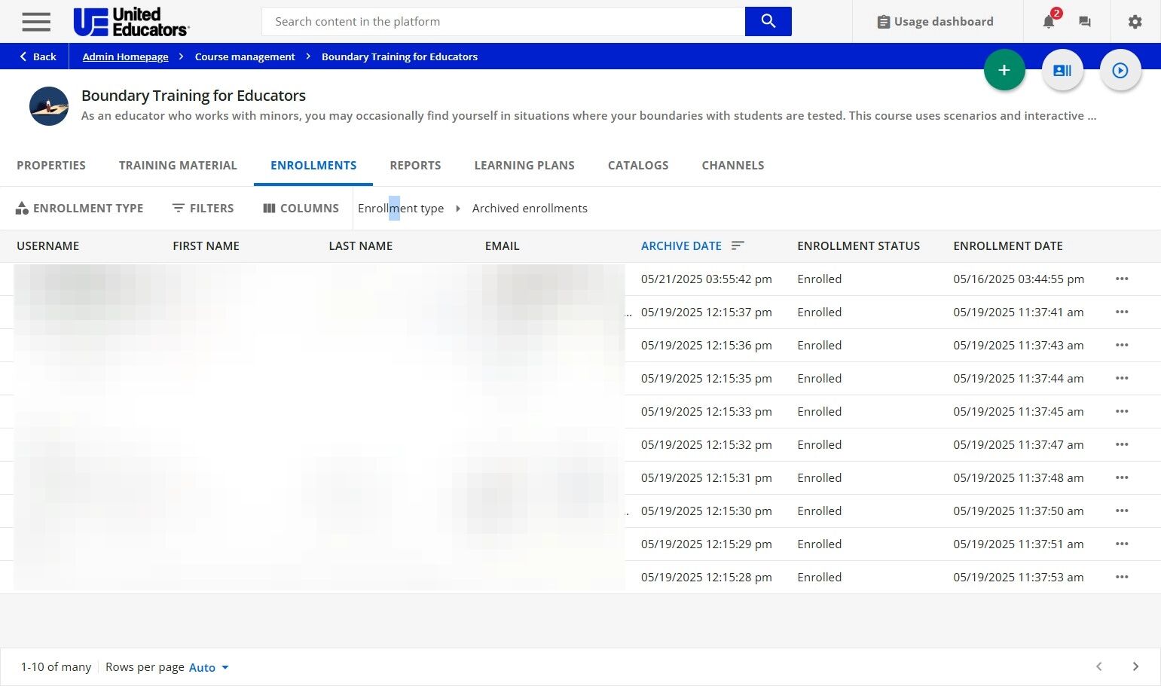This screenshot has width=1161, height=686.
Task: Click Archived enrollments filter label
Action: tap(530, 209)
